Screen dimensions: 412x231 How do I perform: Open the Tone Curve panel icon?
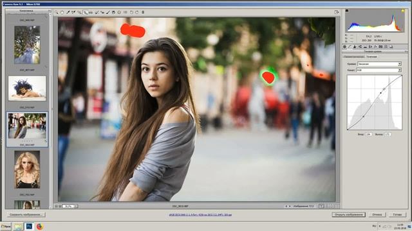coord(350,47)
